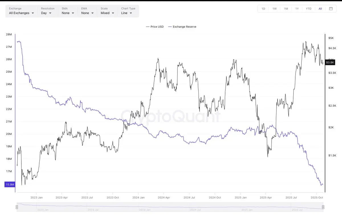The height and width of the screenshot is (215, 342).
Task: Click the $3.8K current price label
Action: point(330,62)
